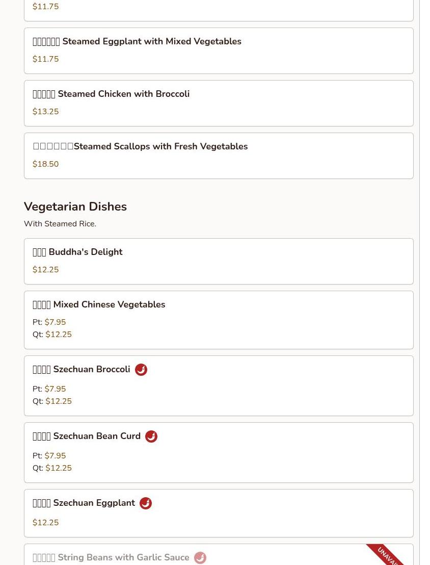Select the Szechuan Broccoli dish title
The image size is (430, 565).
pos(92,370)
